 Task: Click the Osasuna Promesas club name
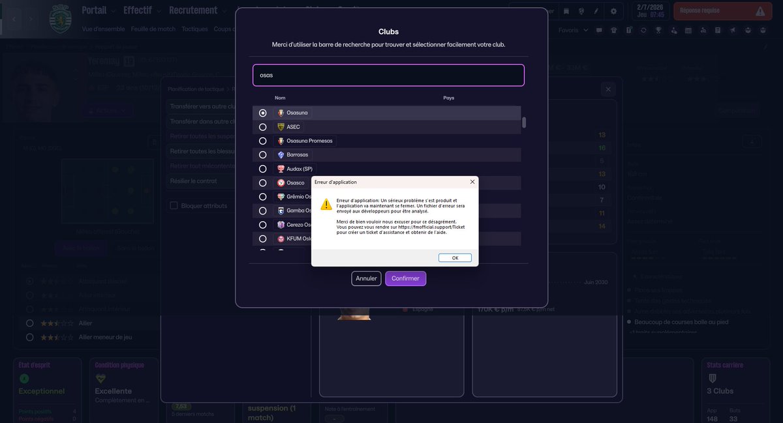click(x=311, y=141)
